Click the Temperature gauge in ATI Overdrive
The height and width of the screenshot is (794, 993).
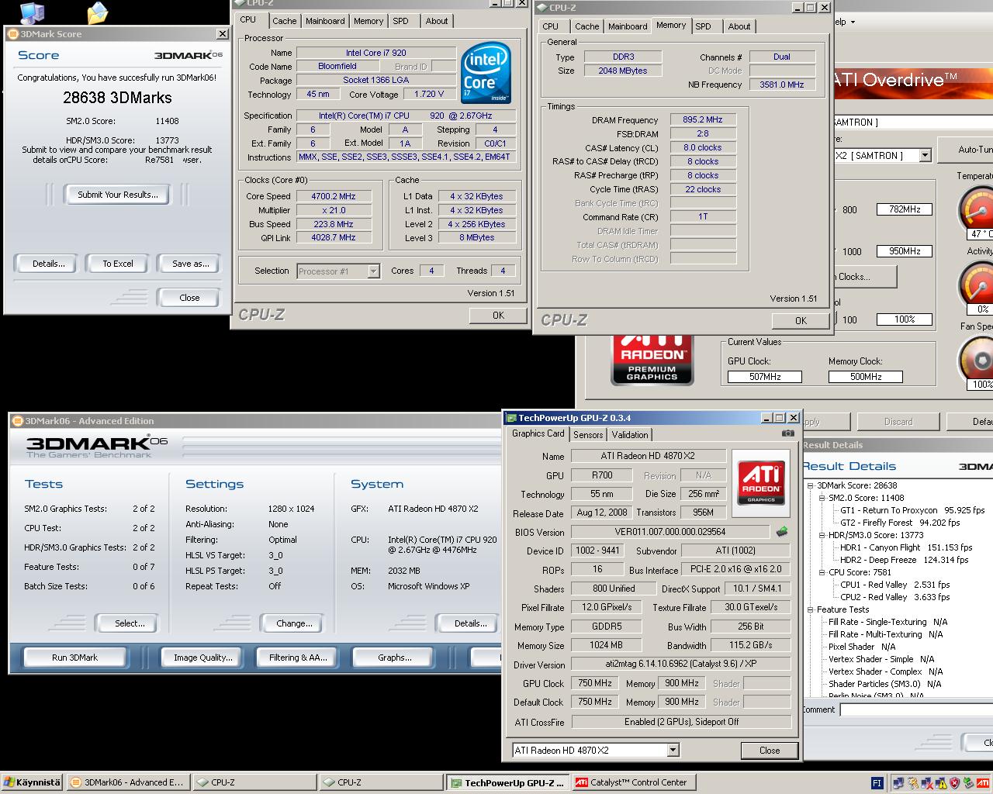[977, 209]
